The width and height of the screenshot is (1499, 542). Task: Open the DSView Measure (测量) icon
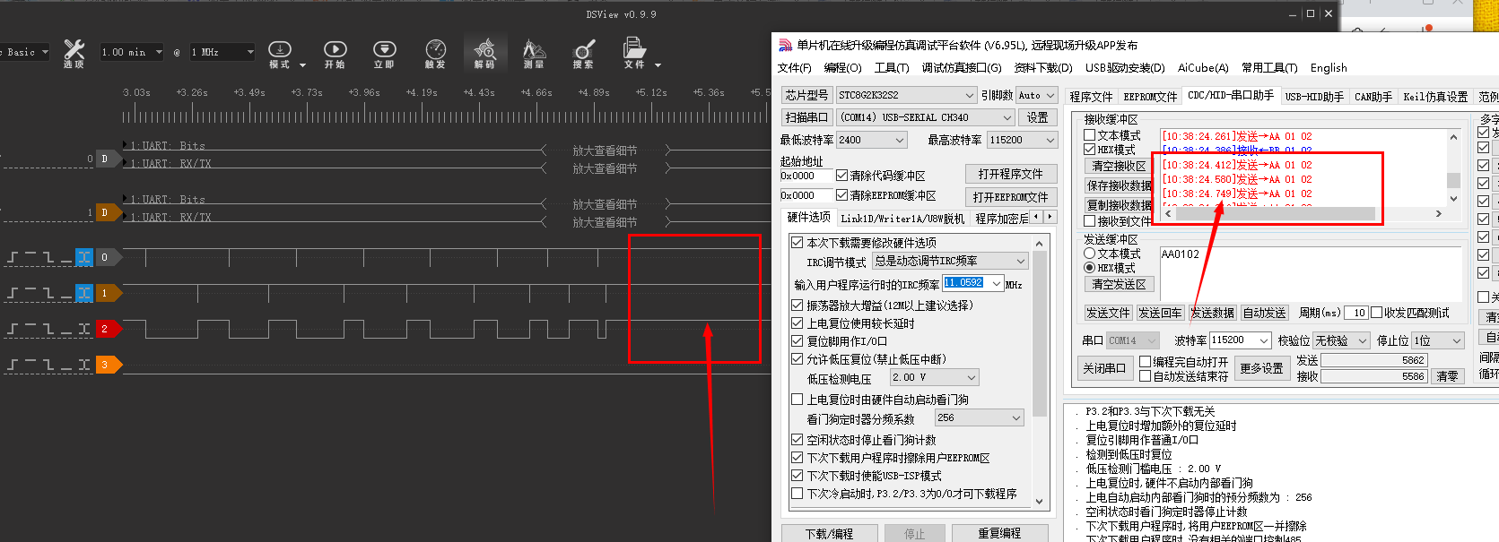[534, 54]
